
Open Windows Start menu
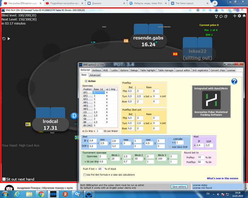point(5,194)
